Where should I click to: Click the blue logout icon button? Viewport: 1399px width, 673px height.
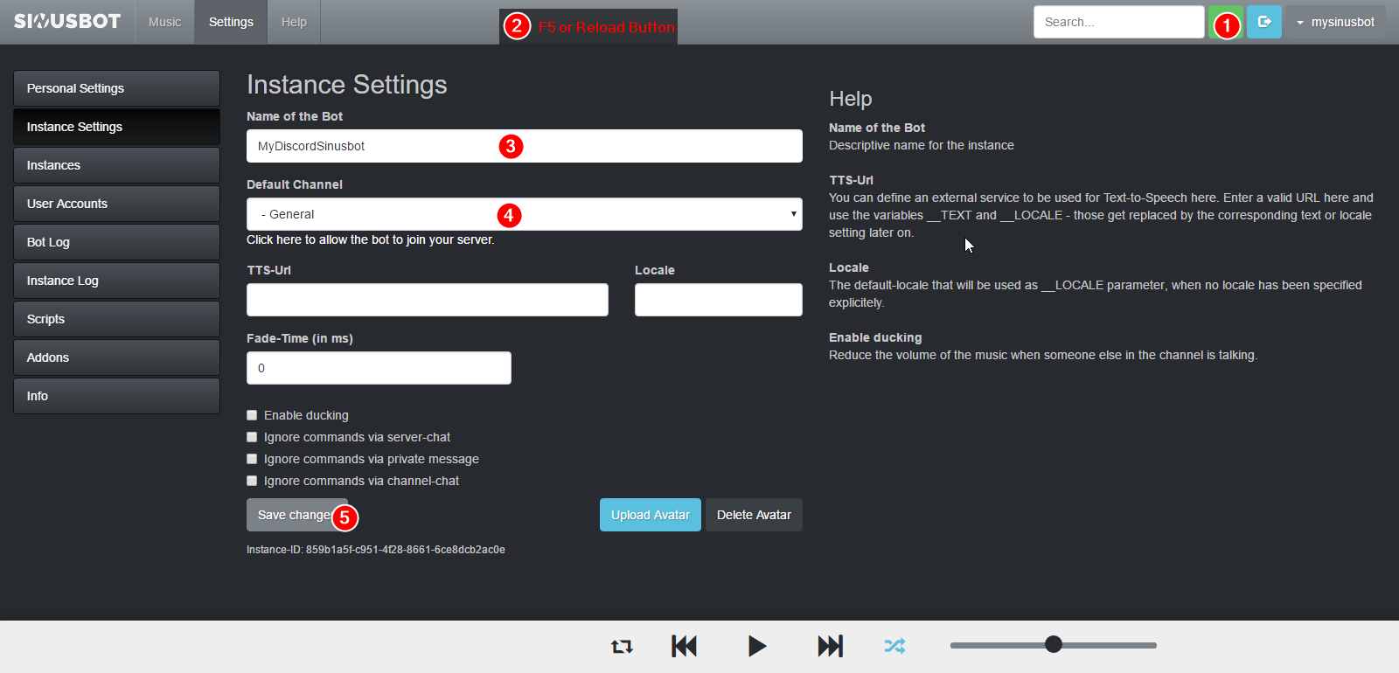tap(1263, 22)
